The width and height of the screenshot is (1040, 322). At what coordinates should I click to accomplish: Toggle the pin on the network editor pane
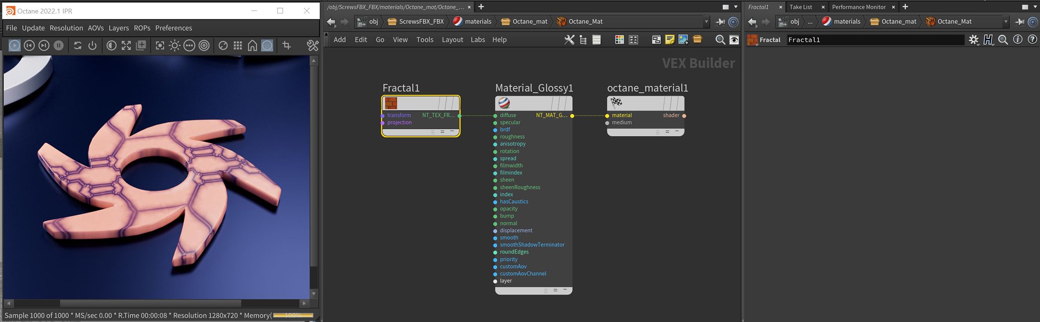pyautogui.click(x=720, y=22)
